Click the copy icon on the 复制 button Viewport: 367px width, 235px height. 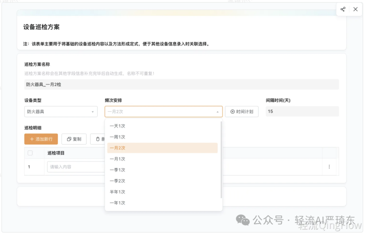69,139
